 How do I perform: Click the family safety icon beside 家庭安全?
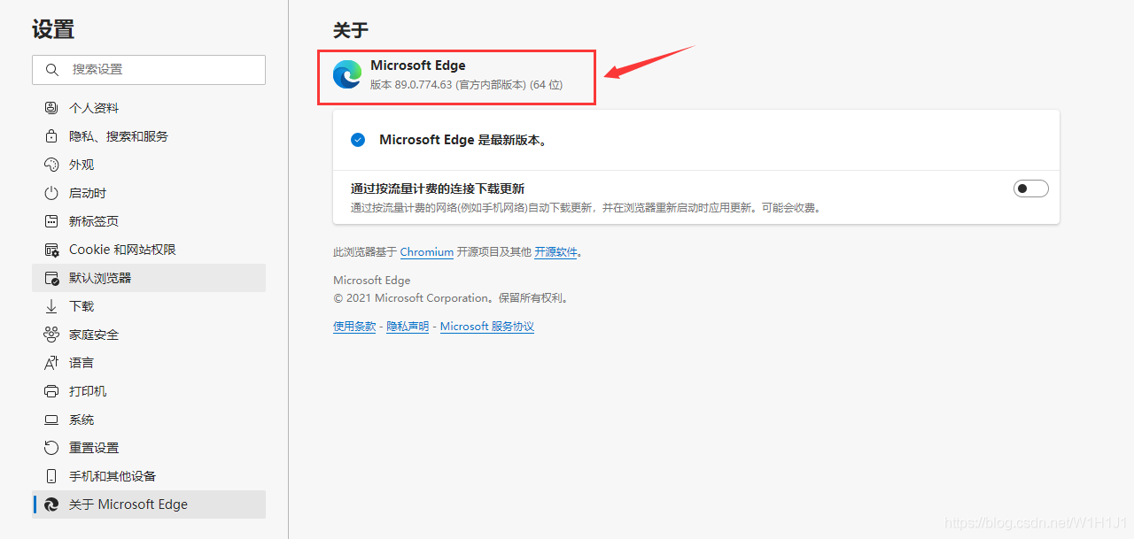(x=51, y=335)
